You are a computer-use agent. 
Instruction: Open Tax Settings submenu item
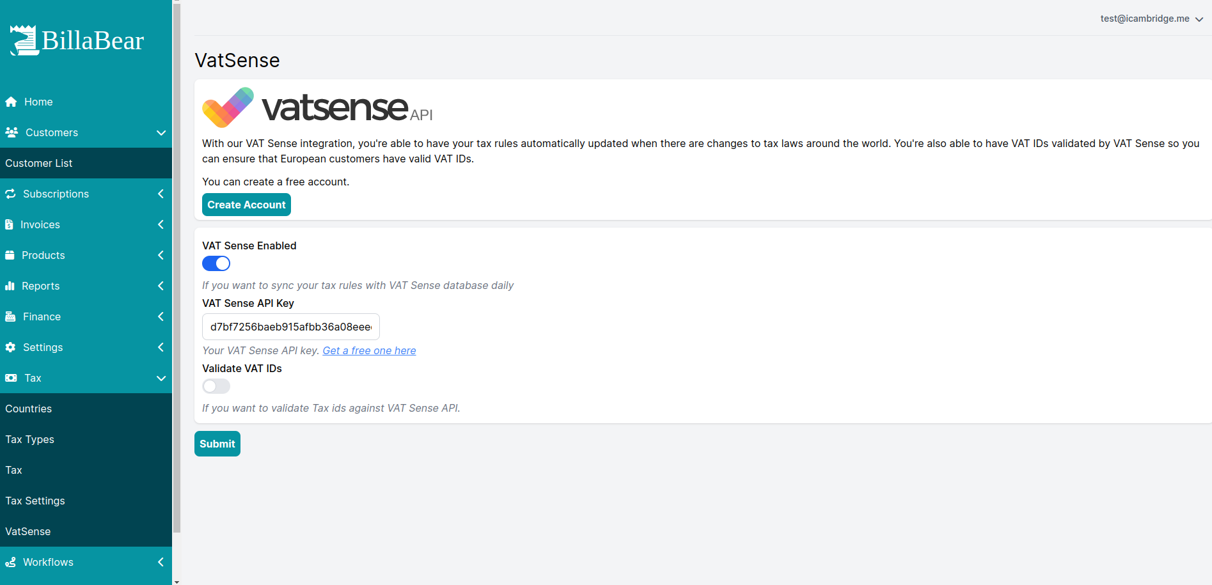[86, 501]
